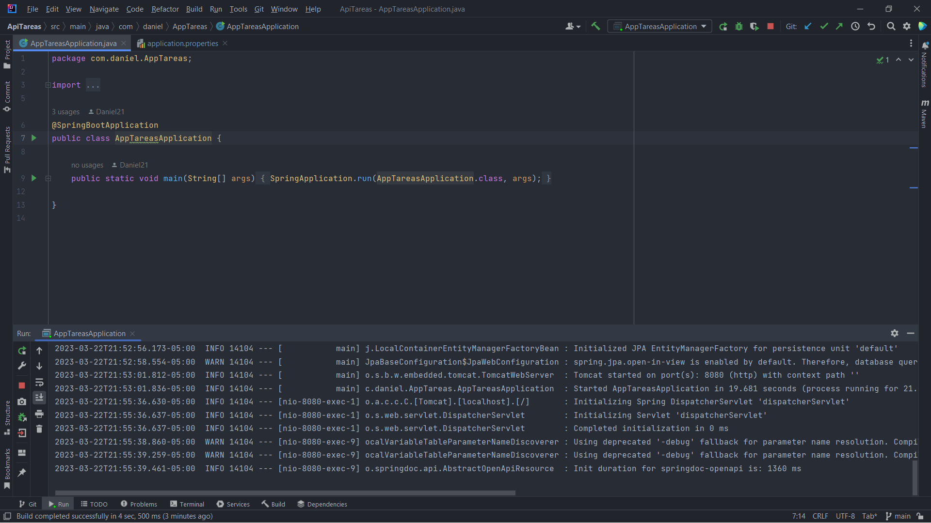
Task: Show usages via the '3 usages' hint
Action: (x=65, y=112)
